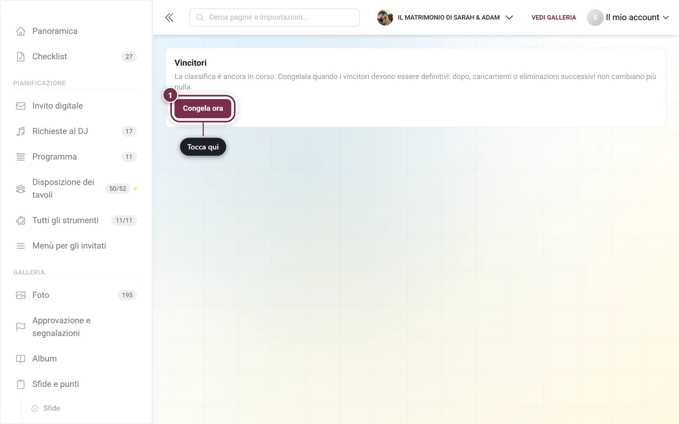Open the Il mio account dropdown
Image resolution: width=679 pixels, height=424 pixels.
pyautogui.click(x=637, y=17)
